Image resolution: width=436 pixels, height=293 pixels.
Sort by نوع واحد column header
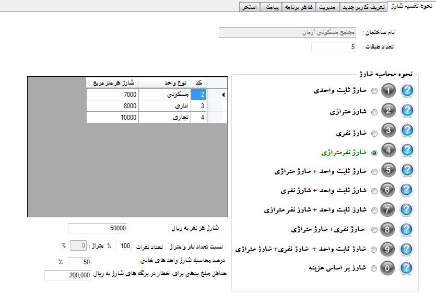pos(164,83)
